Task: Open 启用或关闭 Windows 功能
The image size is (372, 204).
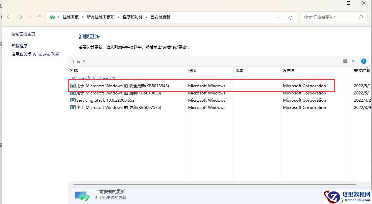Action: pos(35,54)
